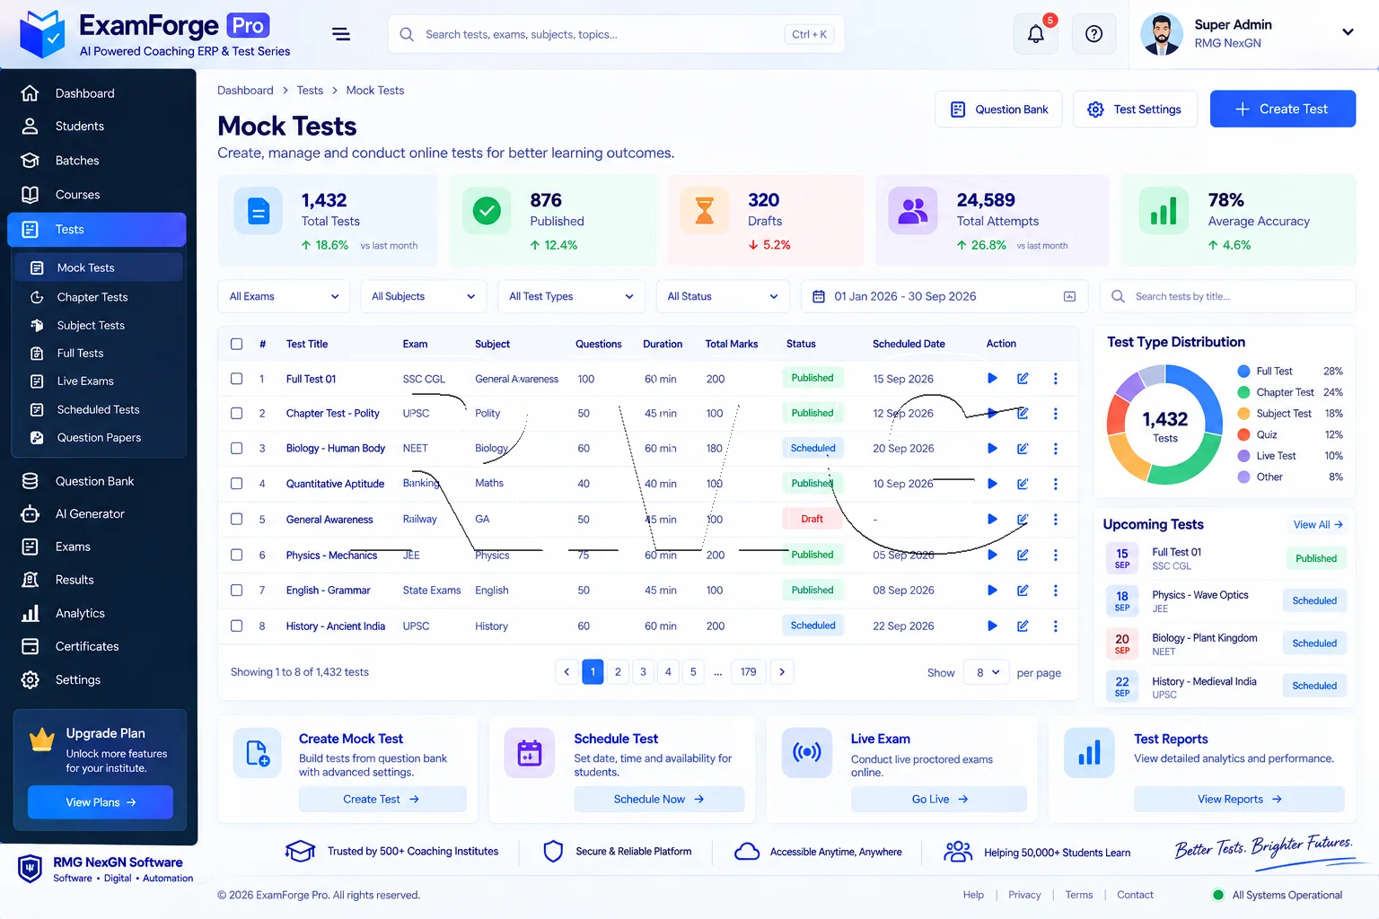1379x919 pixels.
Task: Play the English - Grammar test
Action: click(x=992, y=591)
